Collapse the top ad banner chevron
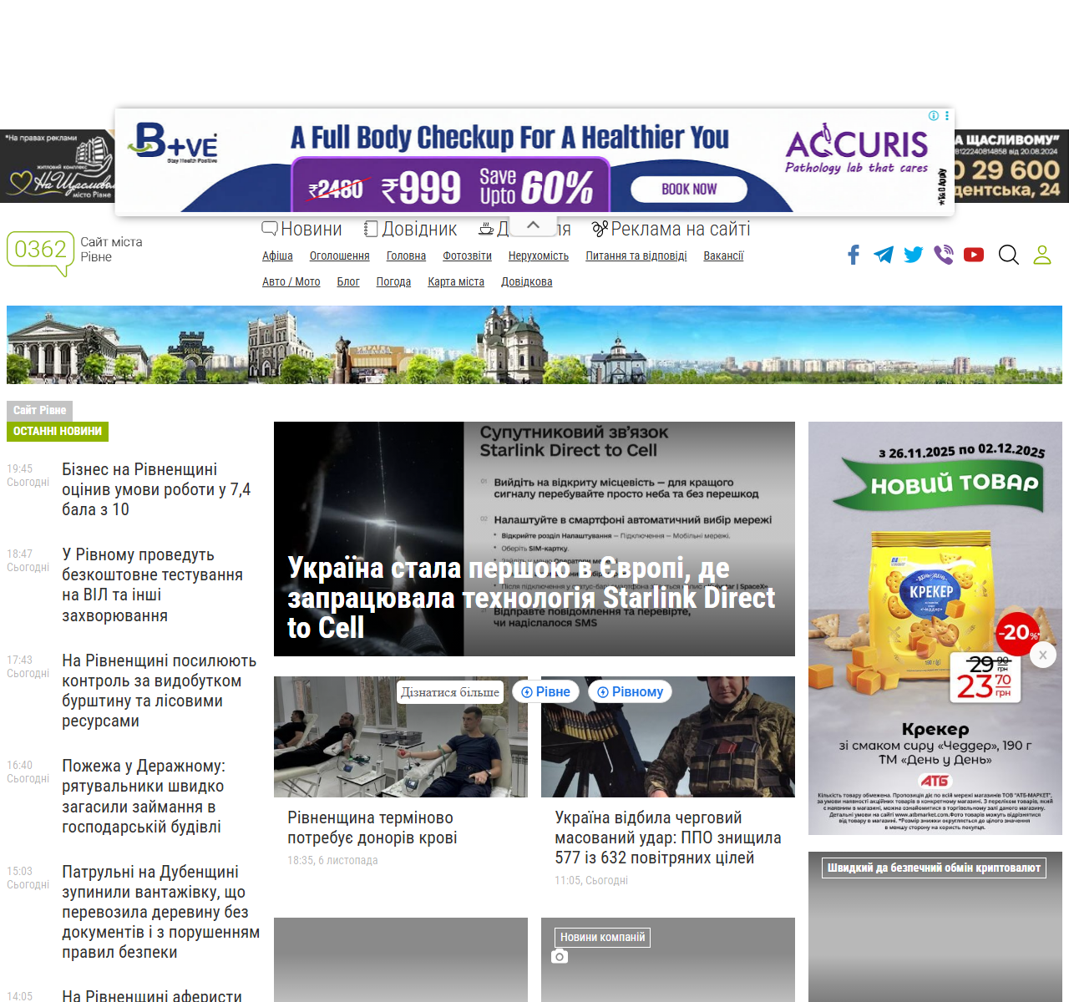 pyautogui.click(x=534, y=225)
